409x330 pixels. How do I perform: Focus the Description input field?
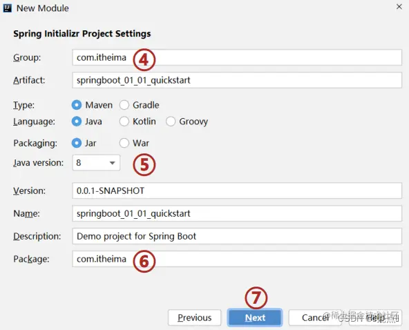pyautogui.click(x=237, y=236)
